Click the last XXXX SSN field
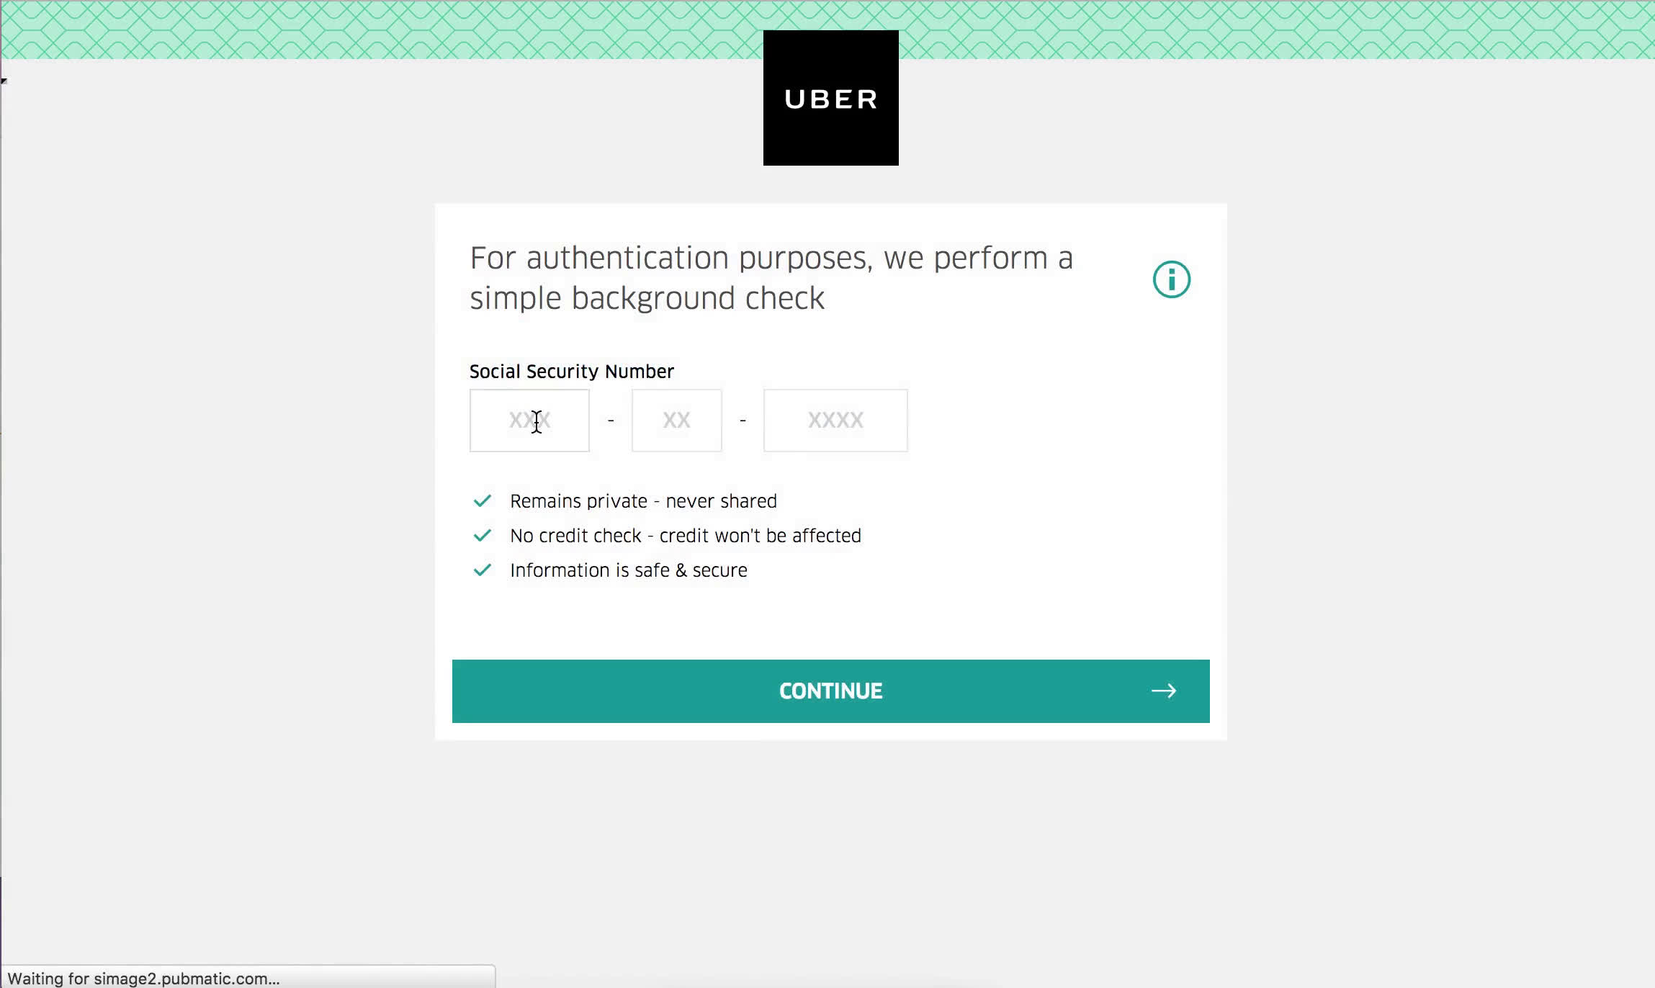Screen dimensions: 1655x988 click(x=835, y=420)
